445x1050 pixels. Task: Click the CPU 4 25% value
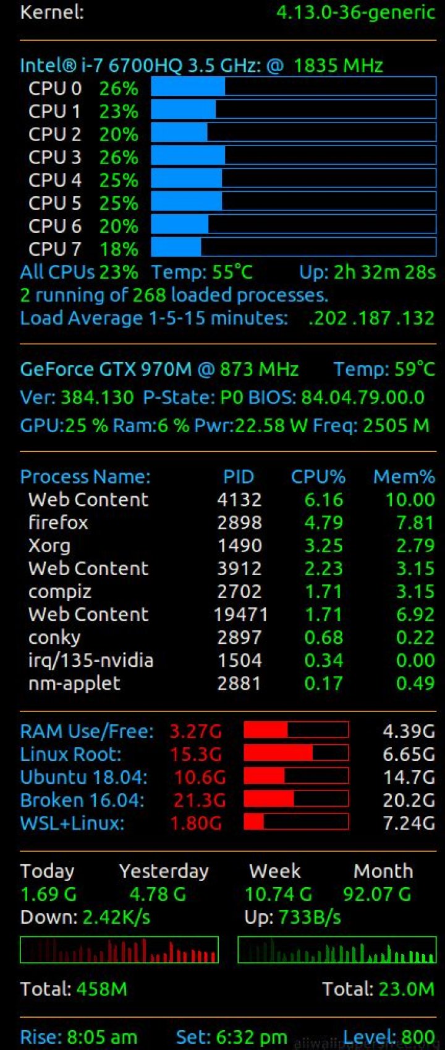(119, 180)
